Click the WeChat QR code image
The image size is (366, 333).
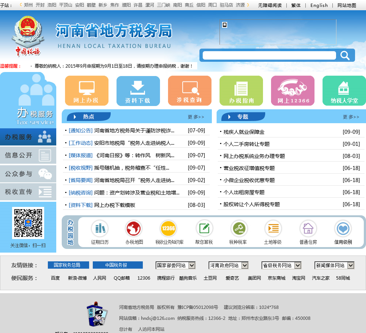pyautogui.click(x=28, y=223)
